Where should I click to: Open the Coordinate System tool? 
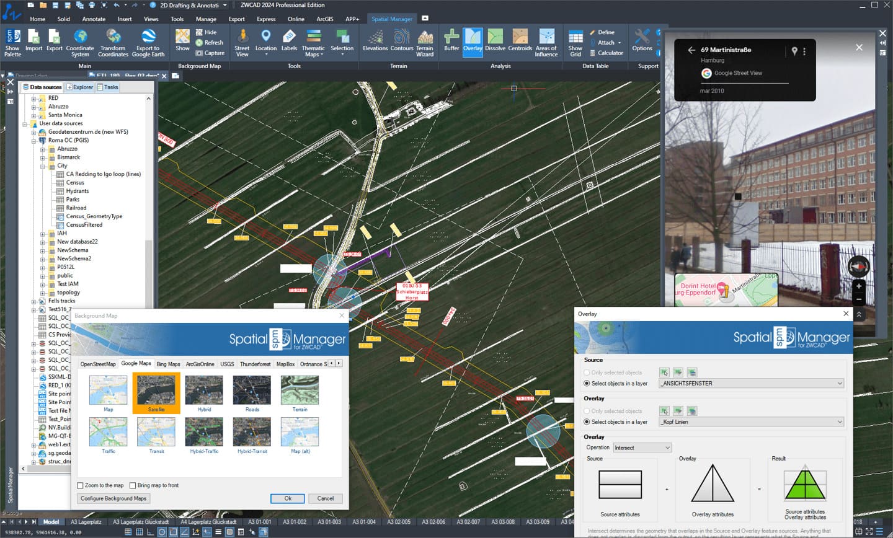pyautogui.click(x=80, y=43)
